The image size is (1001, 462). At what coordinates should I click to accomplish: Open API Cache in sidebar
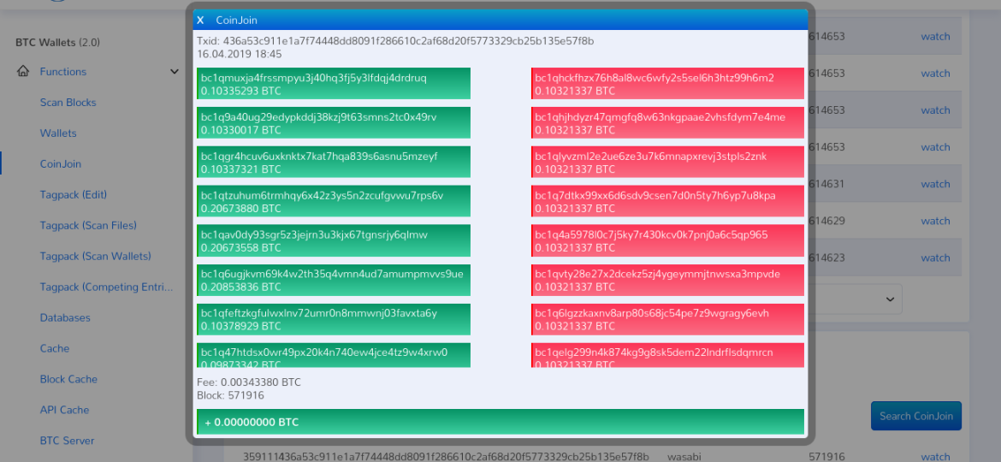(63, 410)
